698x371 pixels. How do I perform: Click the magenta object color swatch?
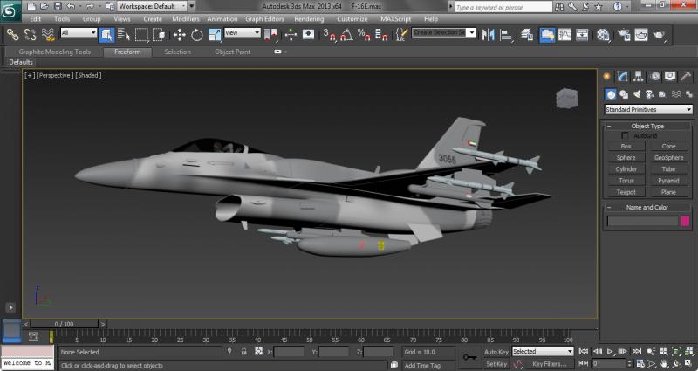(685, 222)
